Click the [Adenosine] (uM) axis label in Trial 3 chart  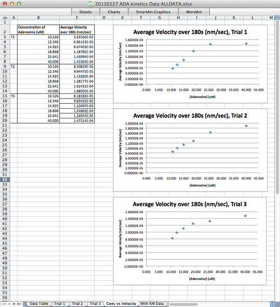click(202, 279)
